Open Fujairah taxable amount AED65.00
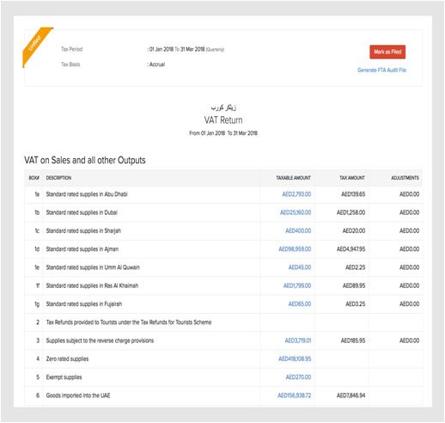The width and height of the screenshot is (445, 423). [300, 304]
